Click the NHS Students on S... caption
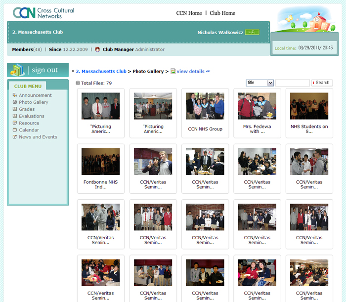This screenshot has height=302, width=346. (x=309, y=129)
